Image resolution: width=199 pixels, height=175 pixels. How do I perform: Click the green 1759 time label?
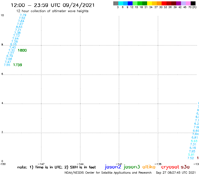coord(18,65)
